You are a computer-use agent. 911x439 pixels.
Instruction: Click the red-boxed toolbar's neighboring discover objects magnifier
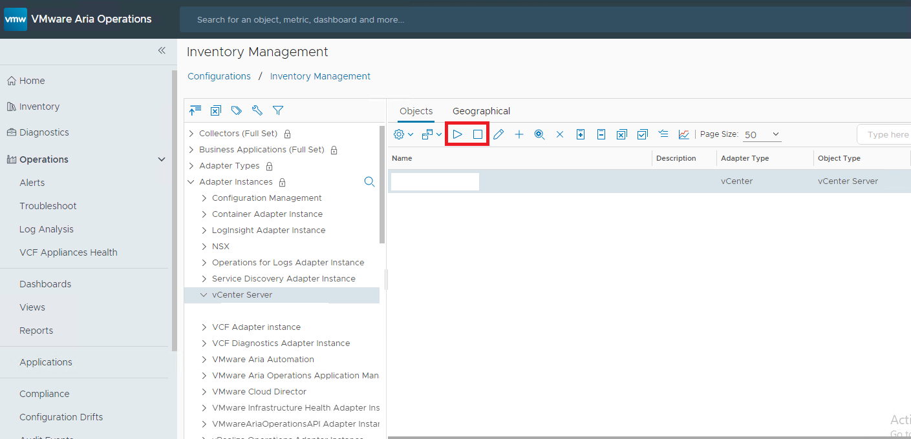(539, 134)
